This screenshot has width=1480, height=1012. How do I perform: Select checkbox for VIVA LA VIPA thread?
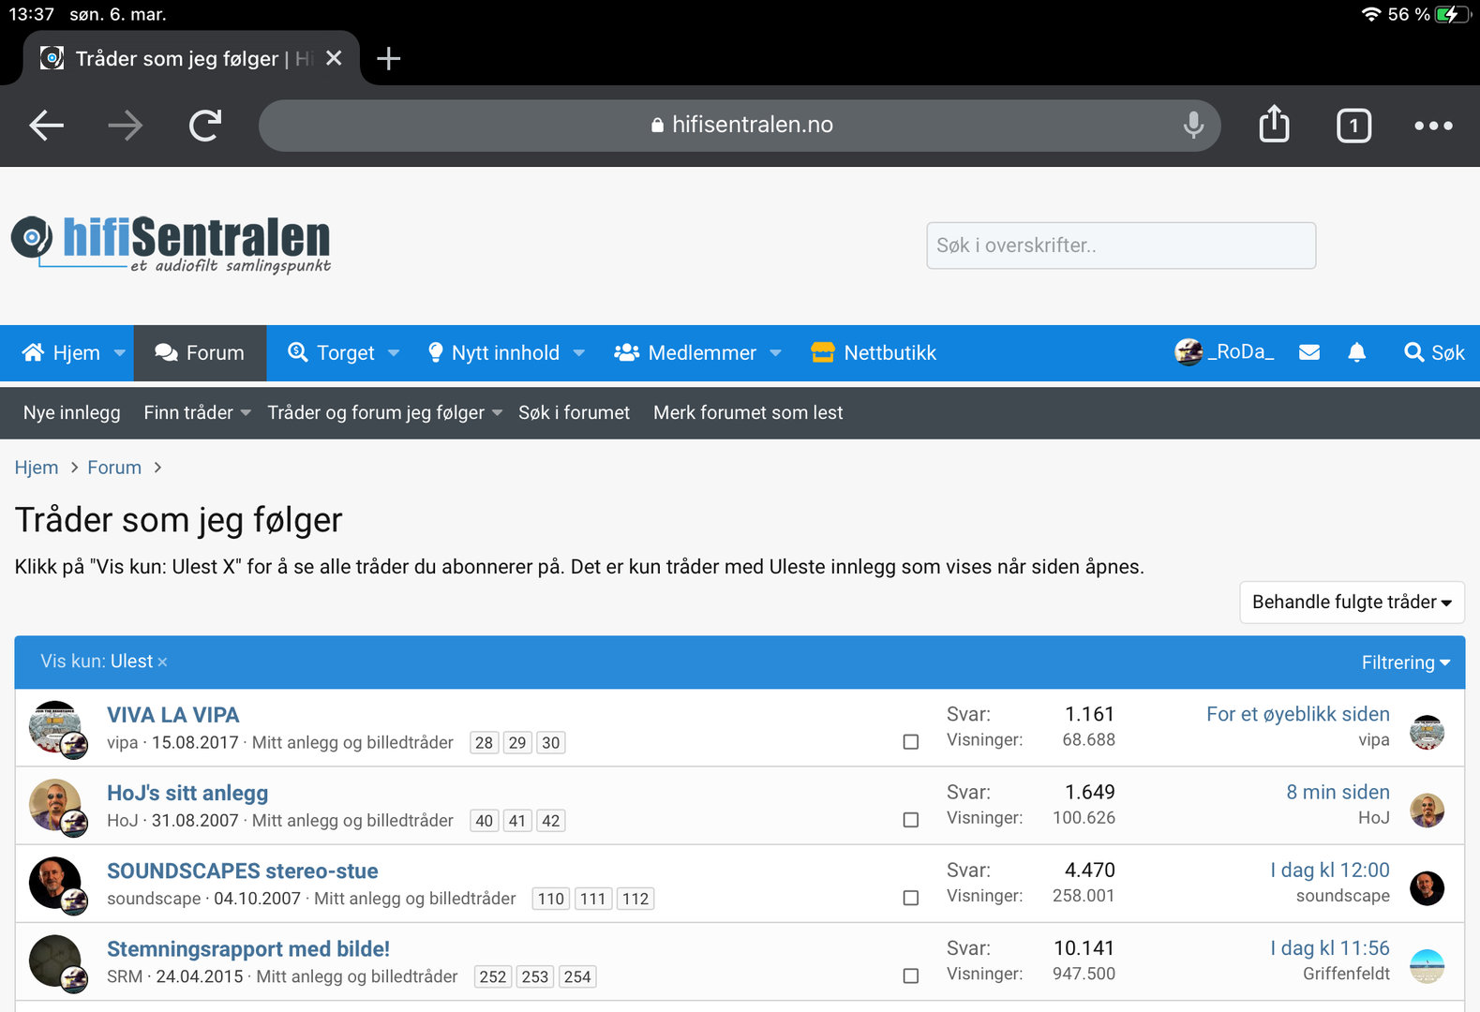[910, 742]
